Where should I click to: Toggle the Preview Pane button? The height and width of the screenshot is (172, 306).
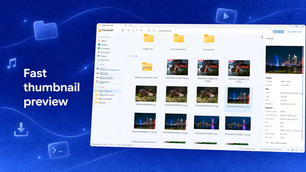click(295, 32)
